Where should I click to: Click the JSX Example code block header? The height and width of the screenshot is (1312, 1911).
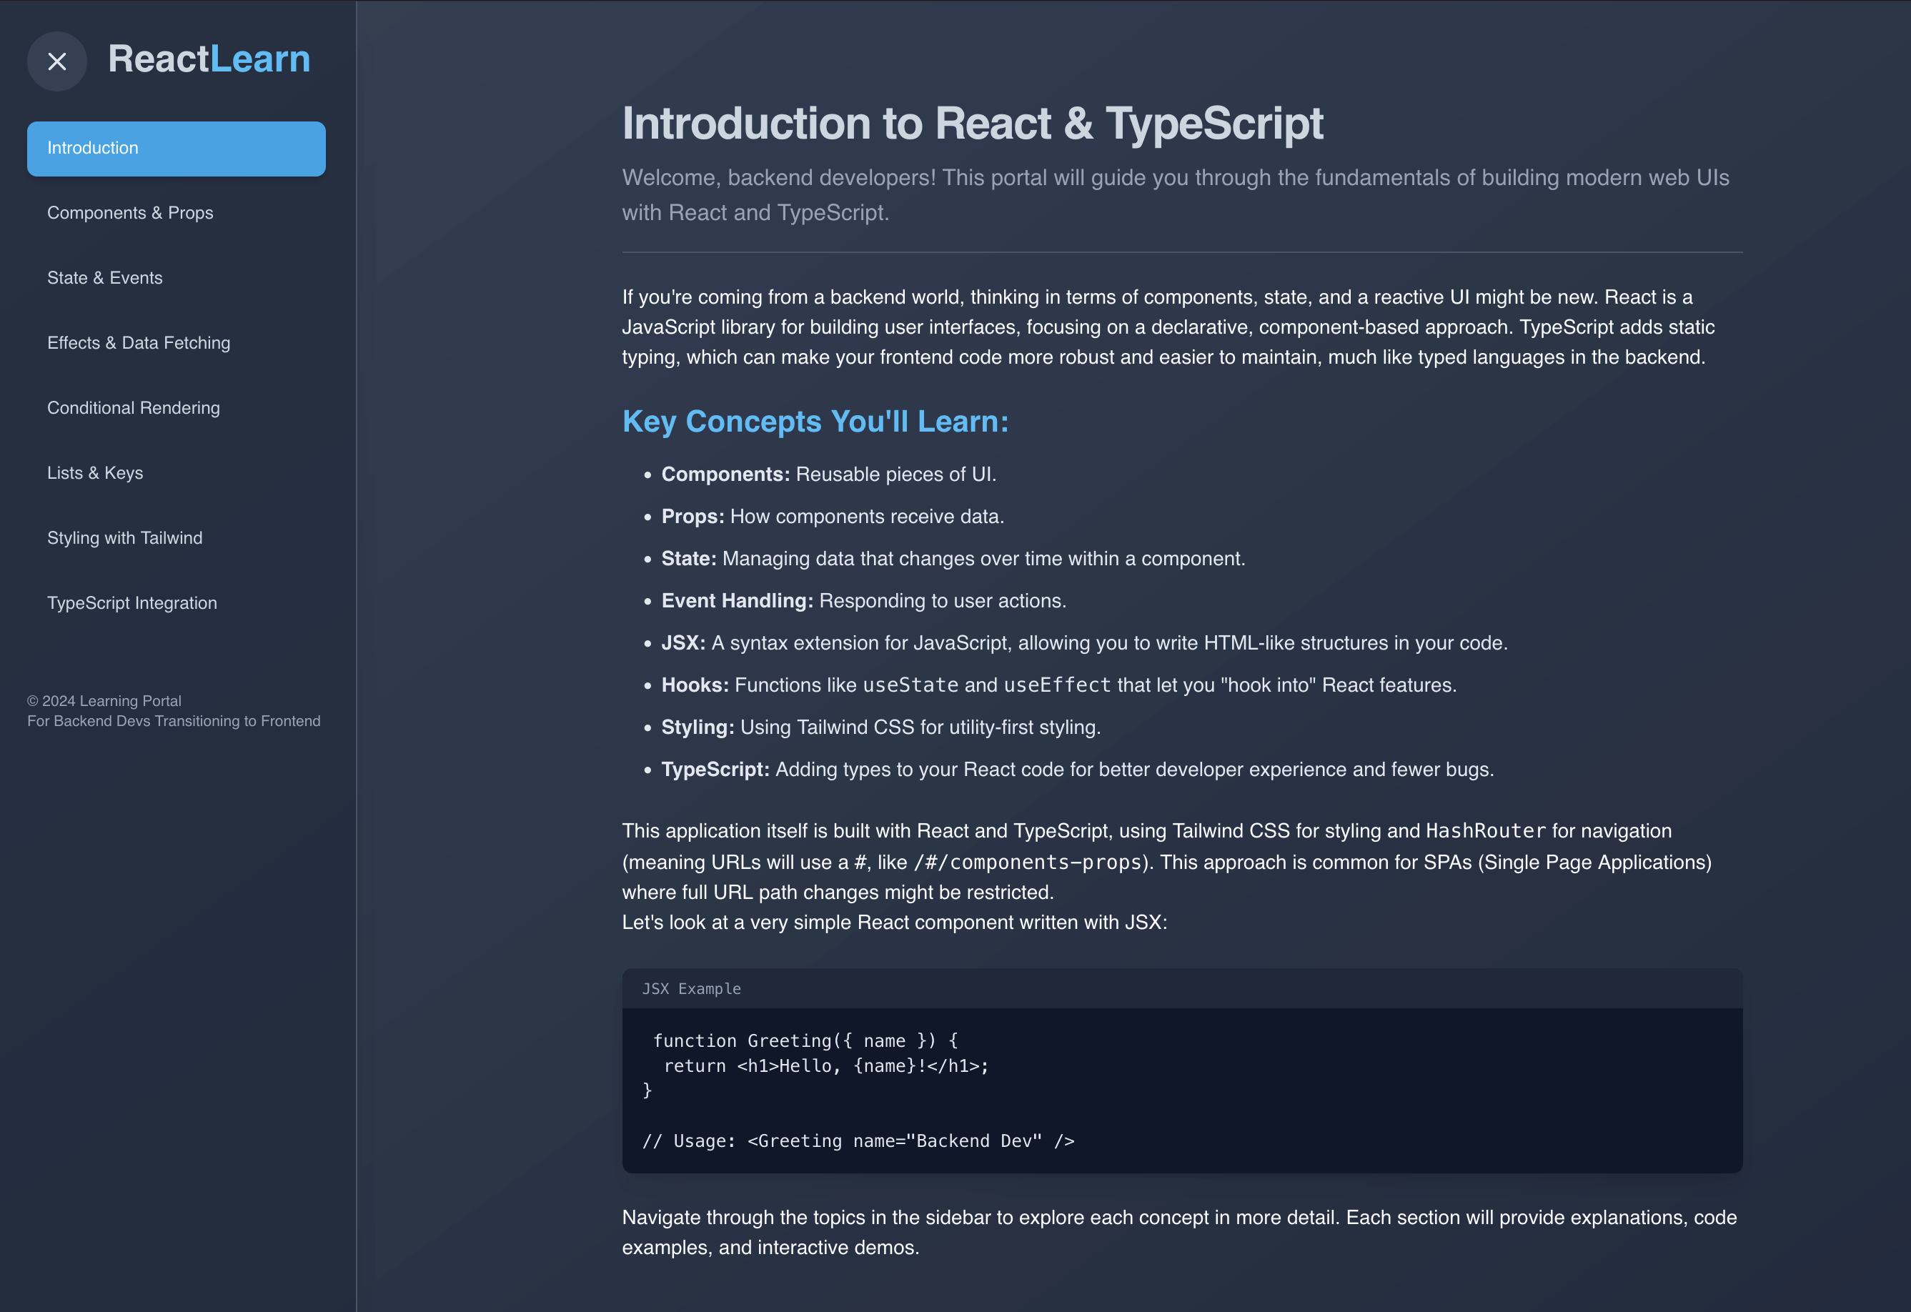pyautogui.click(x=691, y=989)
